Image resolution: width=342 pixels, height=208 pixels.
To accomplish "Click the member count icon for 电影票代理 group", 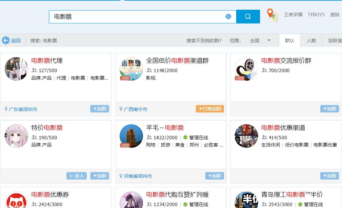I will click(34, 70).
